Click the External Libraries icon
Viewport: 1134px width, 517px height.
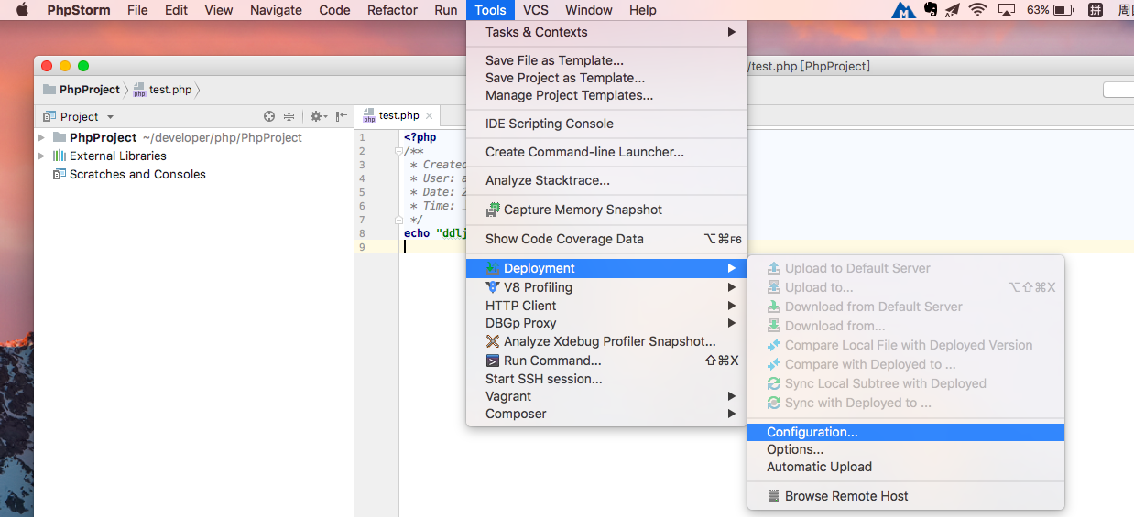coord(60,156)
